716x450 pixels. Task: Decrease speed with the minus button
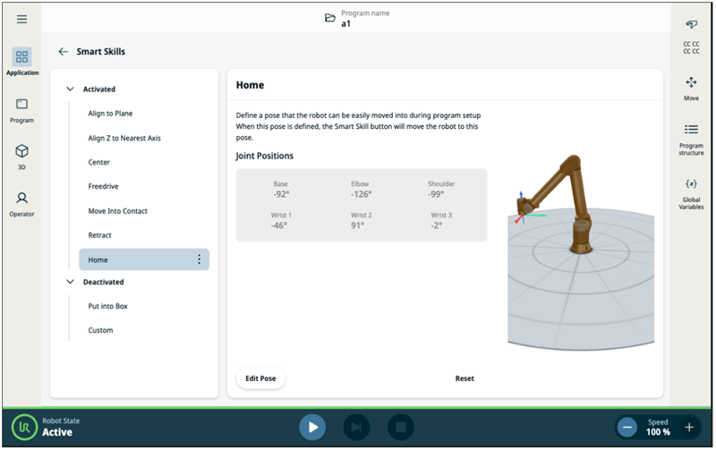click(x=628, y=428)
